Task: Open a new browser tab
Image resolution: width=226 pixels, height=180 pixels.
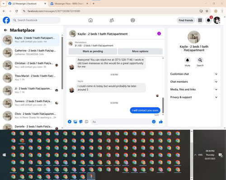Action: 94,4
